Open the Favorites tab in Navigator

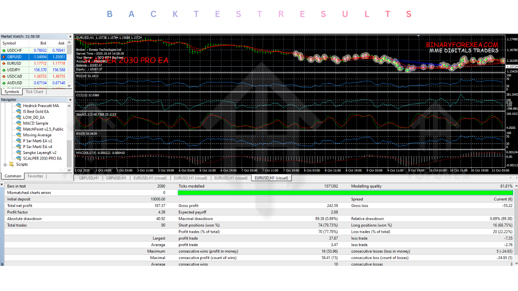(x=35, y=176)
